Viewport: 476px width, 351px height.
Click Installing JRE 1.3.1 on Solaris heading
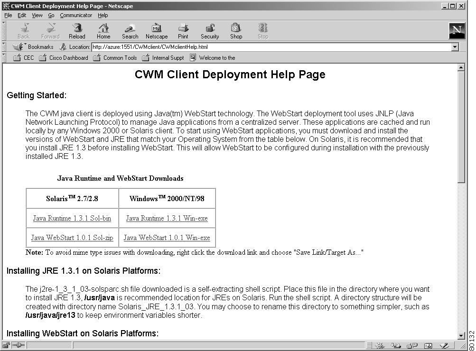pyautogui.click(x=84, y=271)
